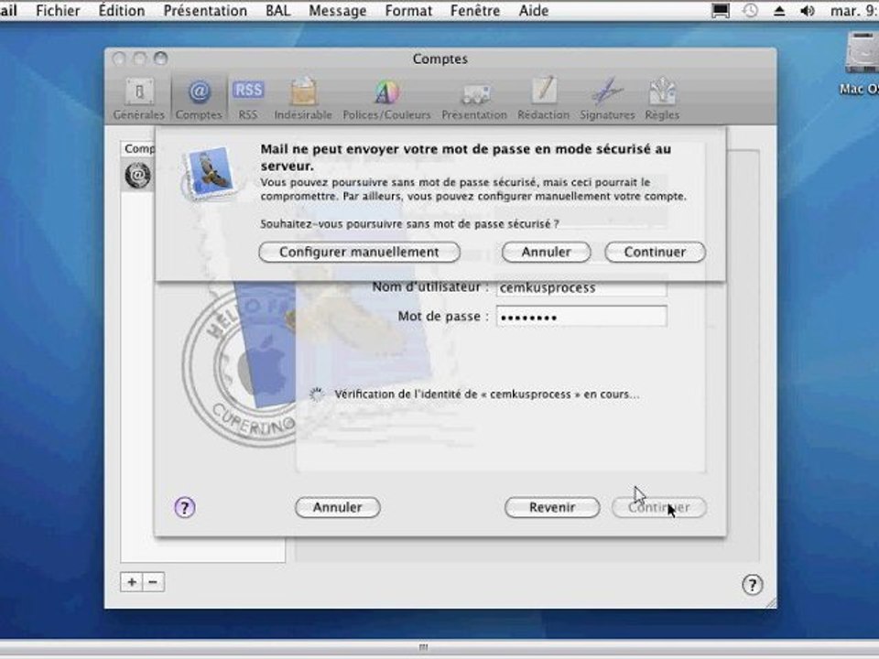This screenshot has height=659, width=879.
Task: Open the Rédaction preferences pane
Action: tap(543, 99)
